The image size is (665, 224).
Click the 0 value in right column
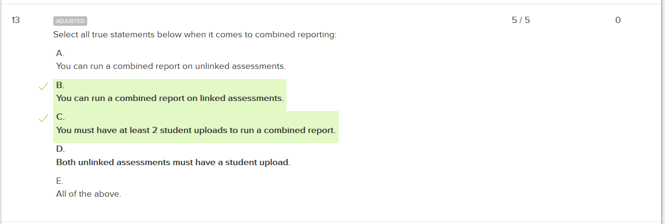[x=618, y=20]
